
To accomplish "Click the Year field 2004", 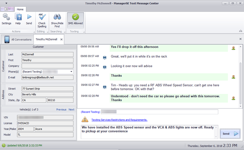I will [25, 129].
